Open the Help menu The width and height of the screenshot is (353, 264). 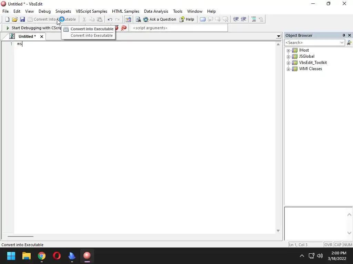tap(211, 11)
